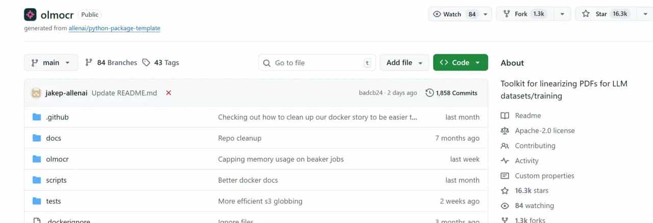Click the Apache-2.0 license scale icon

pos(505,131)
